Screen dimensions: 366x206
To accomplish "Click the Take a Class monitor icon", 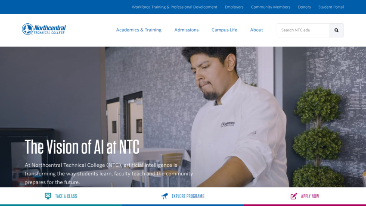I will 48,196.
